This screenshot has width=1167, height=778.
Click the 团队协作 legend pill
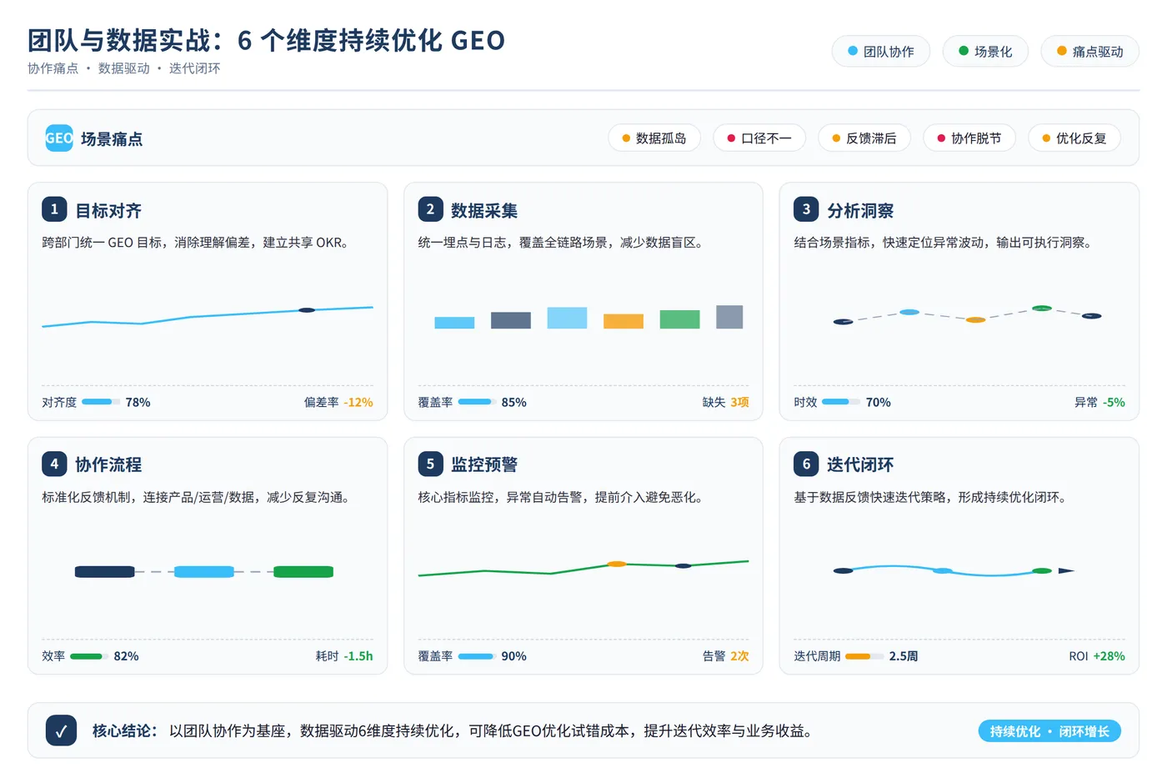[880, 52]
